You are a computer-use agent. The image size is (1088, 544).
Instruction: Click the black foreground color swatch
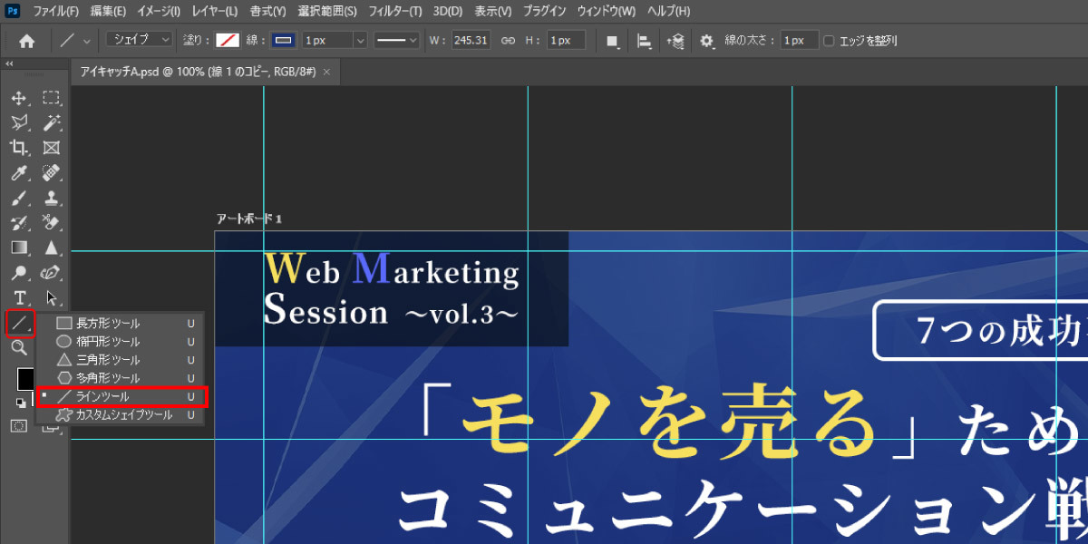(24, 377)
